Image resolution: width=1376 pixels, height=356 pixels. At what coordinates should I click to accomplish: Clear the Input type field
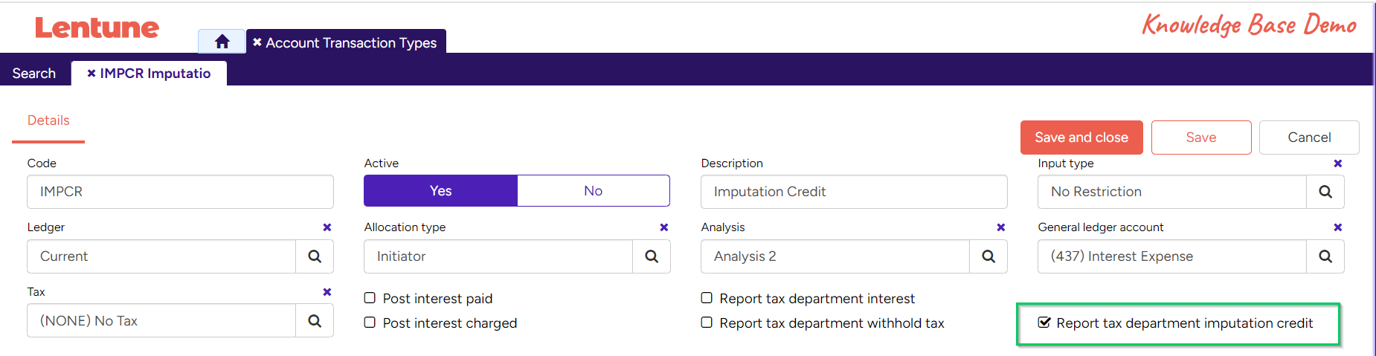tap(1337, 164)
